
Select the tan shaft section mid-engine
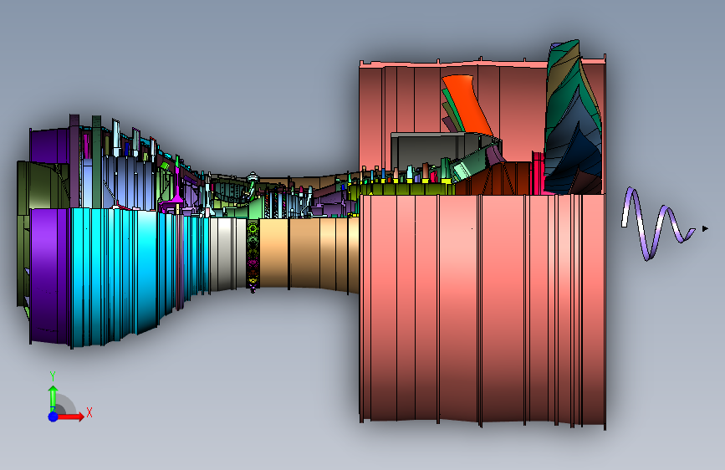pos(309,253)
